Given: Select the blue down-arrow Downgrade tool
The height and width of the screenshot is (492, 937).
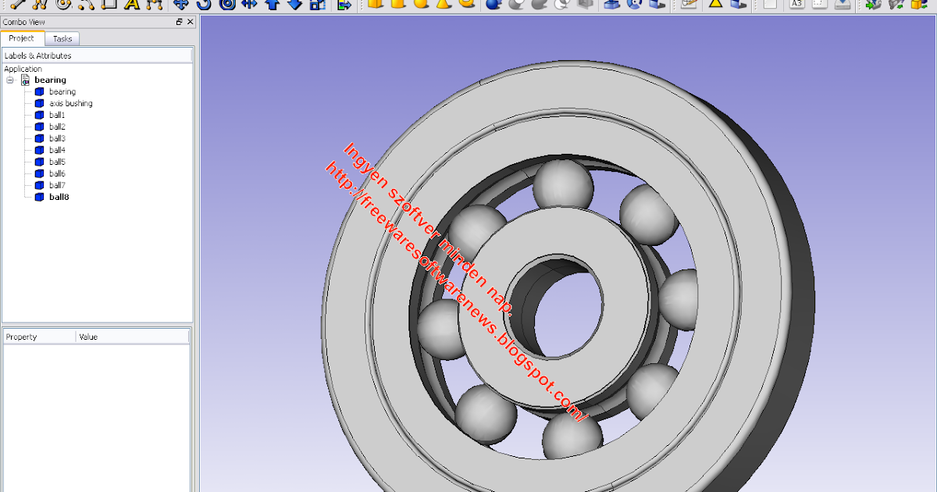Looking at the screenshot, I should coord(294,5).
